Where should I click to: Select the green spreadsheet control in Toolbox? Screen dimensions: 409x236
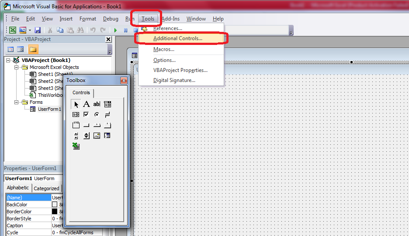(x=76, y=146)
